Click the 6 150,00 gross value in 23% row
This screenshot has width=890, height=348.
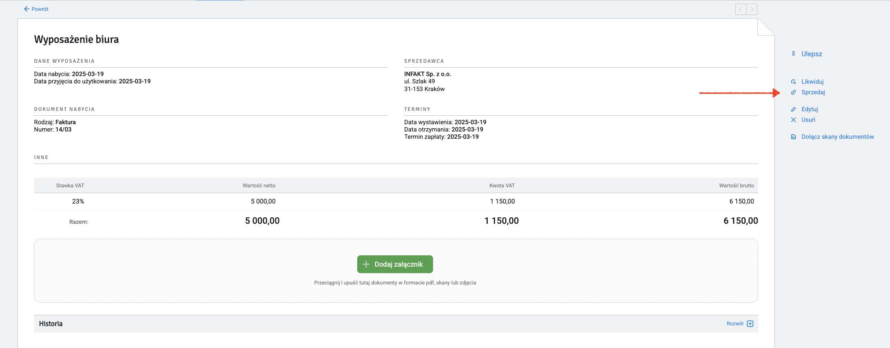pos(742,202)
